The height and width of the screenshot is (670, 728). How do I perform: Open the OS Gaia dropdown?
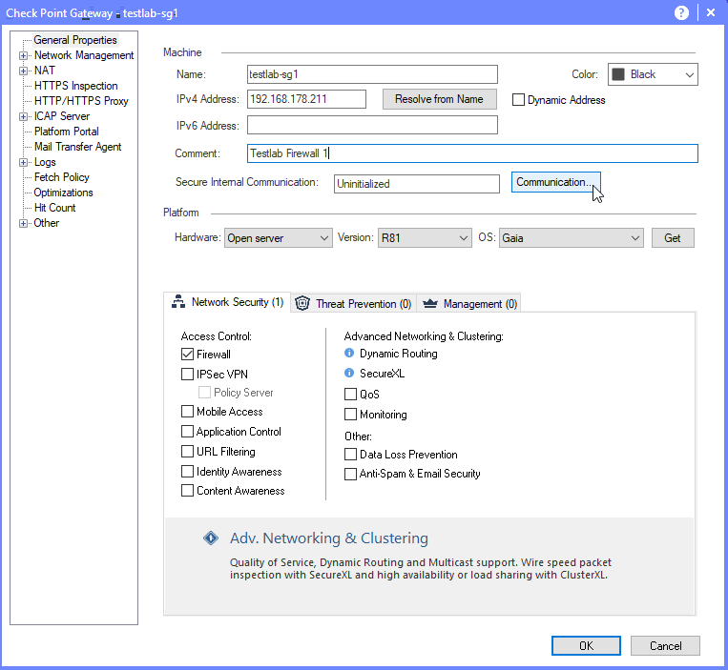[572, 238]
